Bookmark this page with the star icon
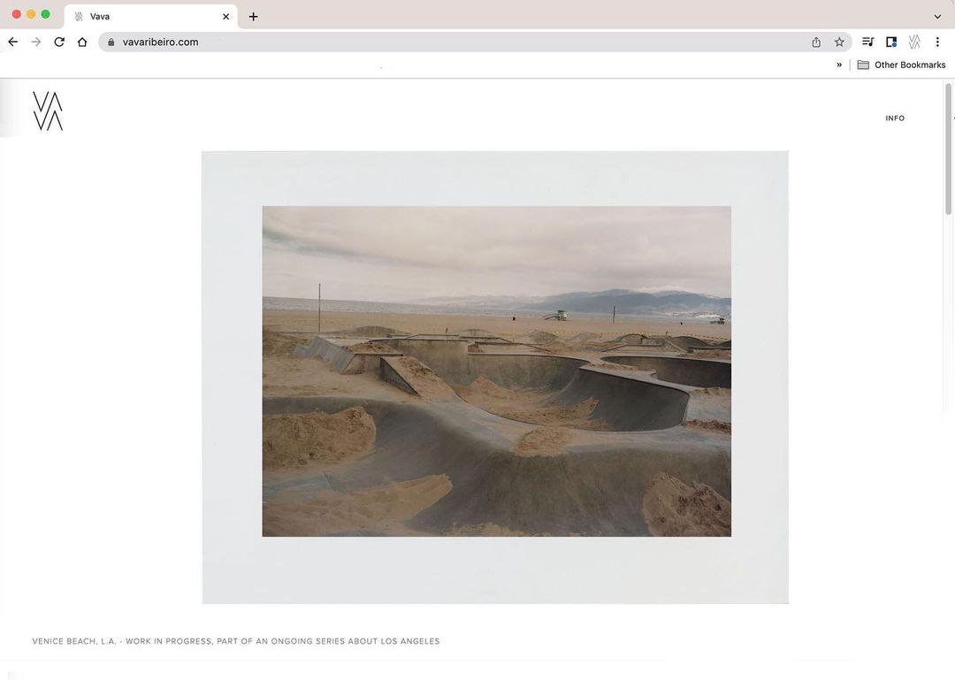 click(839, 42)
